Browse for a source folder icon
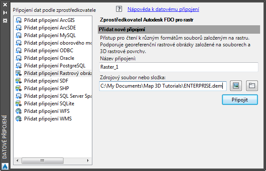The height and width of the screenshot is (171, 266). click(x=252, y=85)
